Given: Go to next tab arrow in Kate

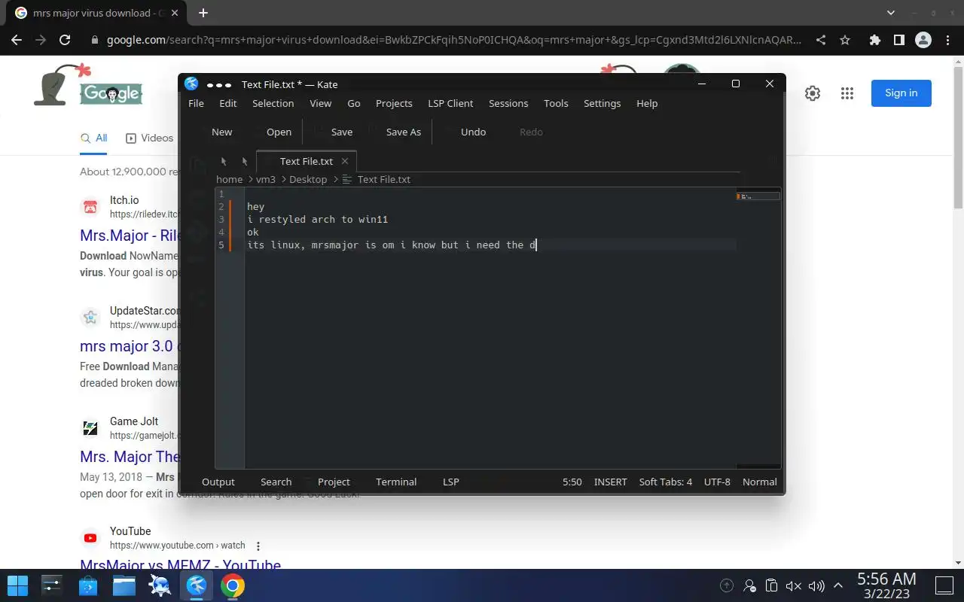Looking at the screenshot, I should [x=245, y=161].
